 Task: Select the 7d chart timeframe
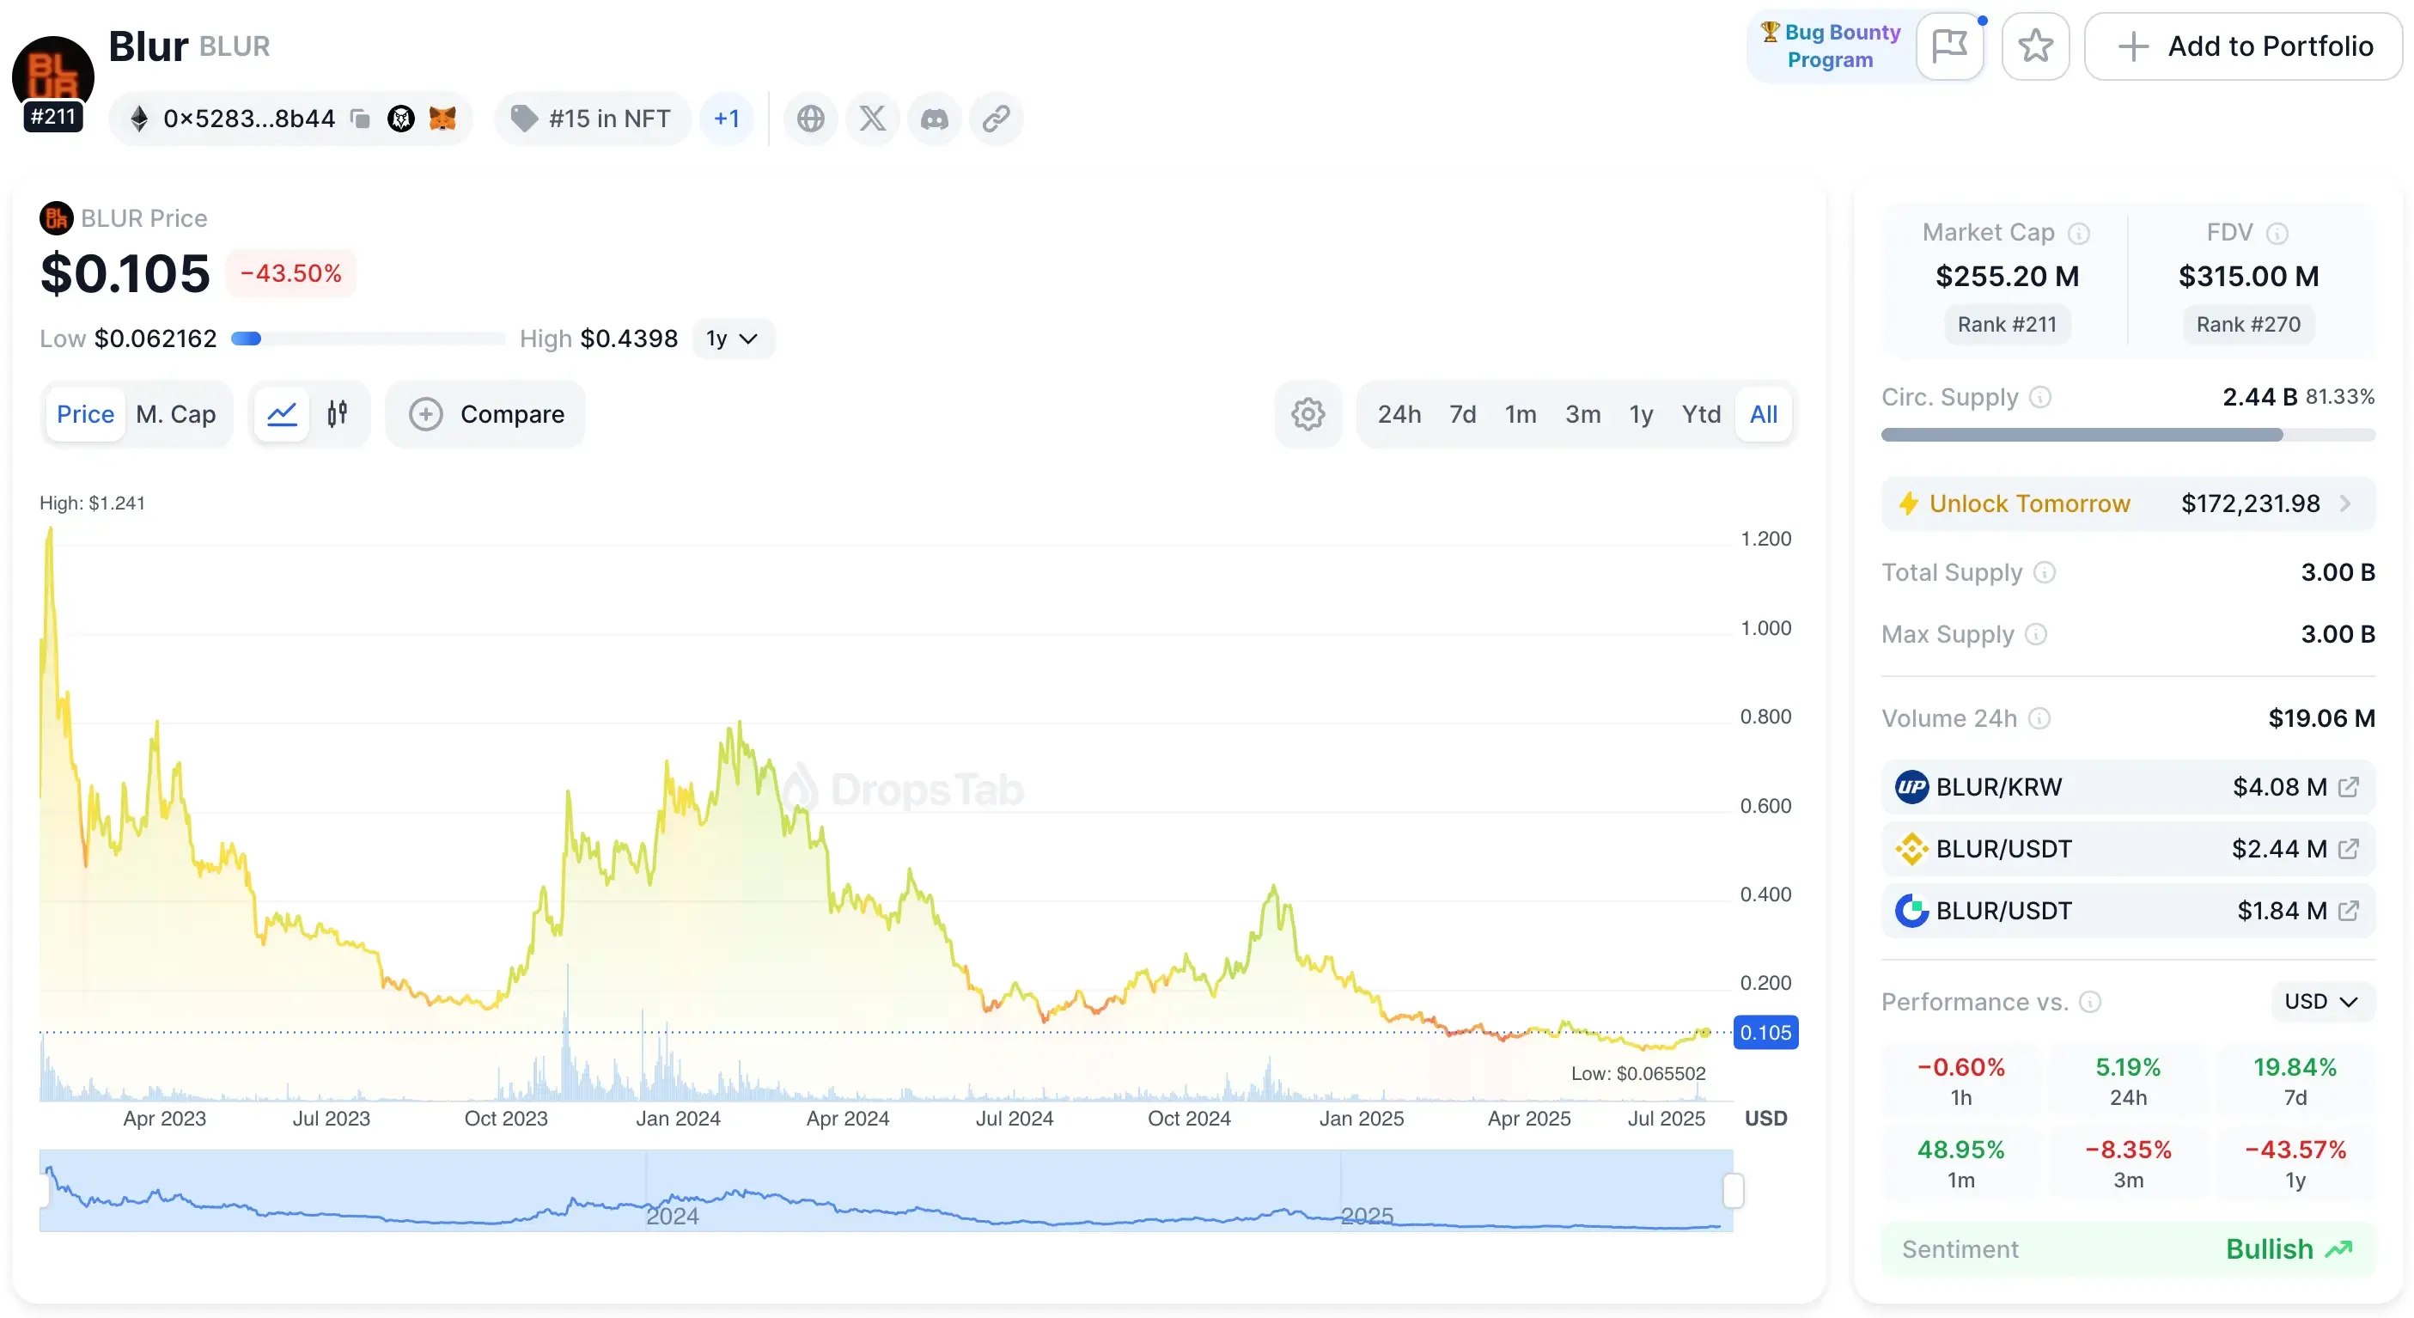tap(1462, 414)
